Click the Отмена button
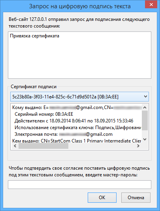This screenshot has height=211, width=160. [x=136, y=197]
